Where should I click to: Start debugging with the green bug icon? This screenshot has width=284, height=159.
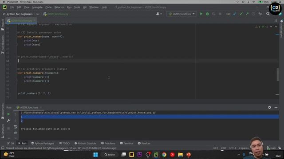(207, 14)
